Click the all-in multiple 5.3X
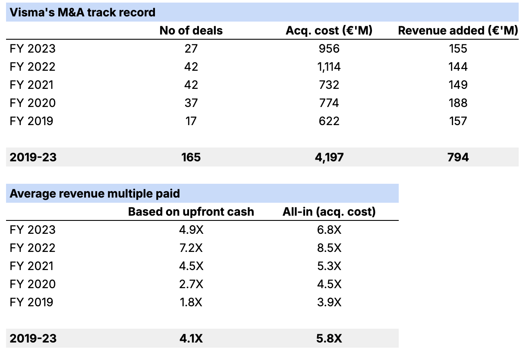 coord(329,266)
